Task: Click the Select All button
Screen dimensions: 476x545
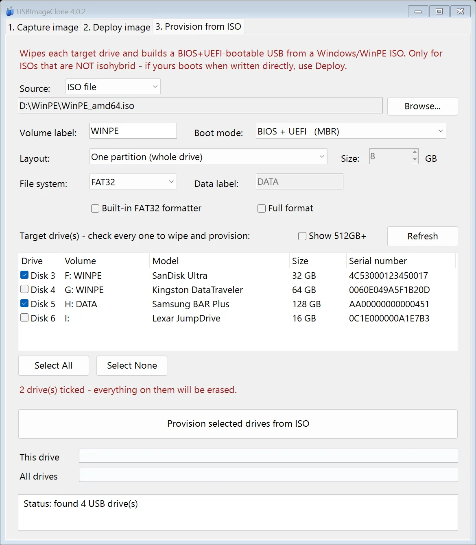Action: [x=54, y=365]
